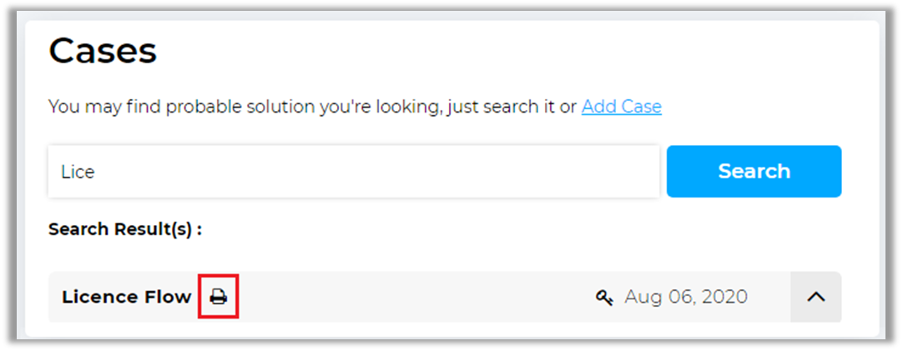
Task: Collapse the Licence Flow result with chevron
Action: (815, 297)
